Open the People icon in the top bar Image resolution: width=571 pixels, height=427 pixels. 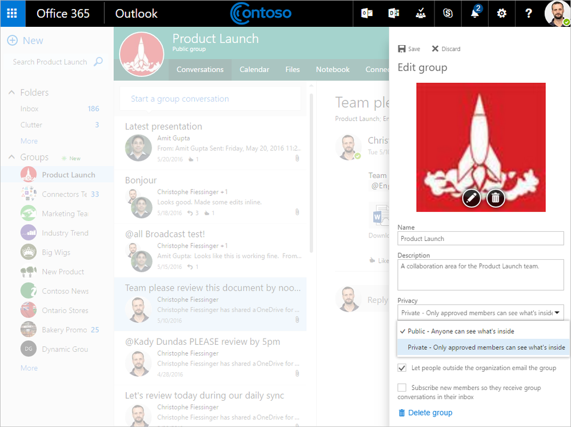[x=421, y=14]
